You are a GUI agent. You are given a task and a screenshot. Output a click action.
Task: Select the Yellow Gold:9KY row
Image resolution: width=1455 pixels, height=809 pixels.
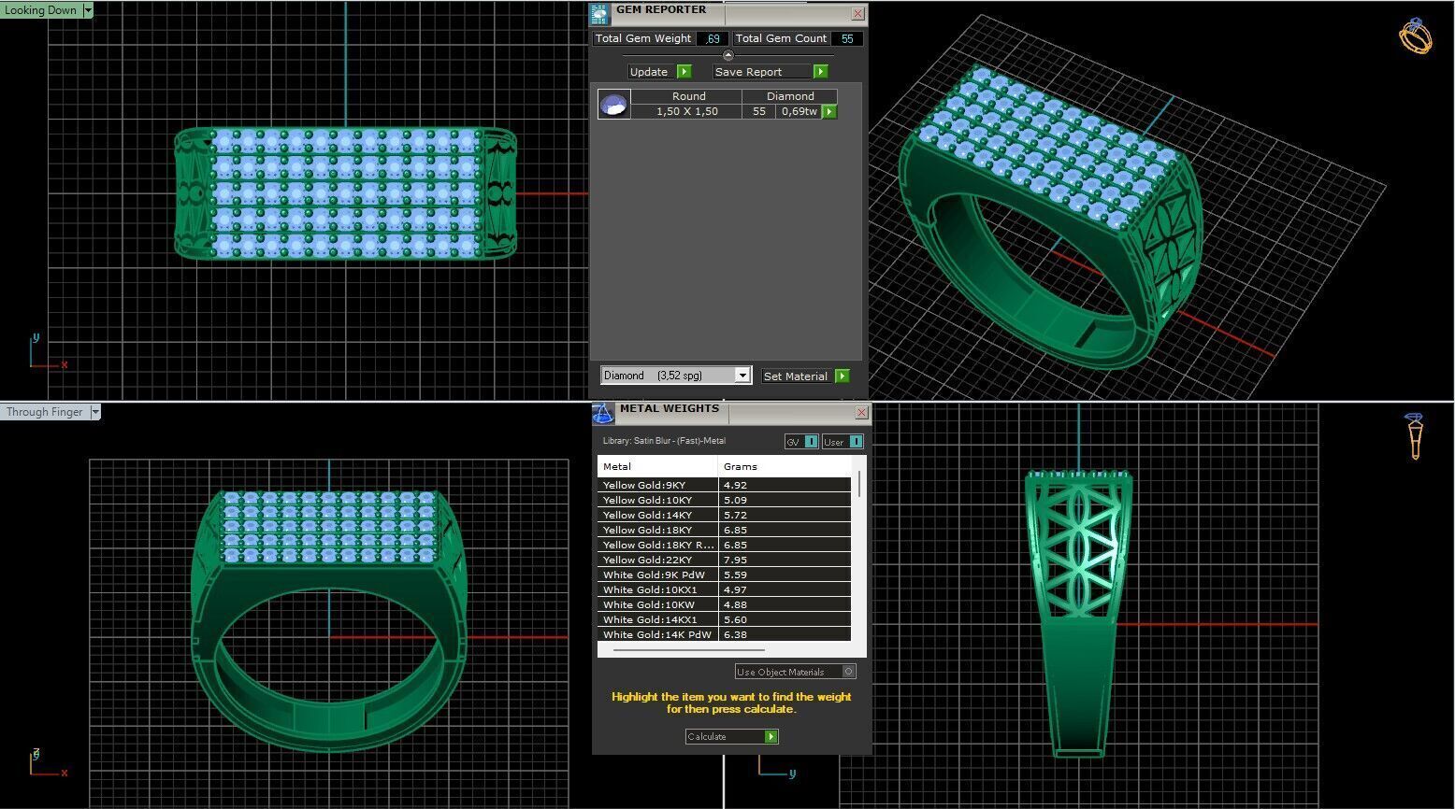pyautogui.click(x=724, y=485)
